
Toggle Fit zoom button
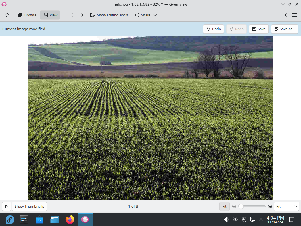[224, 206]
